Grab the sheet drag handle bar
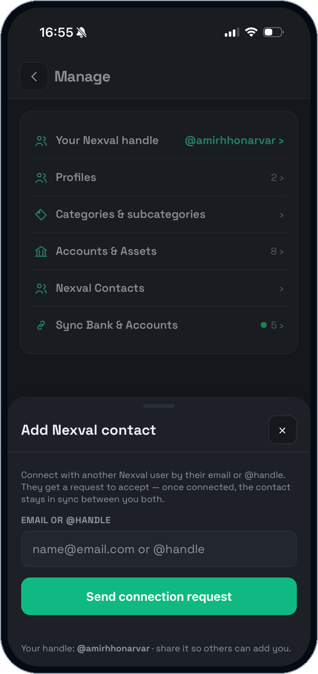The height and width of the screenshot is (674, 318). (159, 405)
